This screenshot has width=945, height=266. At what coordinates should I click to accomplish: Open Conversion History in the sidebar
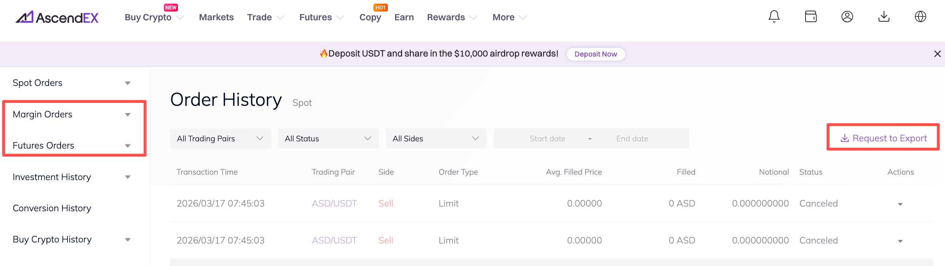(52, 208)
